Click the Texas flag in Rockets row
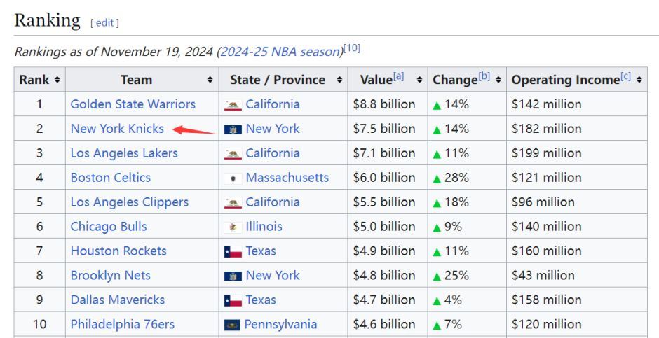659x338 pixels. click(233, 252)
